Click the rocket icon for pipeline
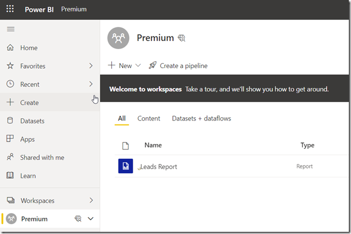The height and width of the screenshot is (234, 351). coord(153,65)
